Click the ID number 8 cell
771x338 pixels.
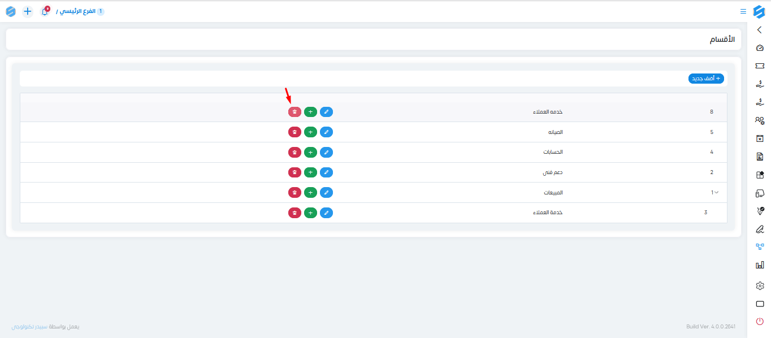pyautogui.click(x=712, y=112)
